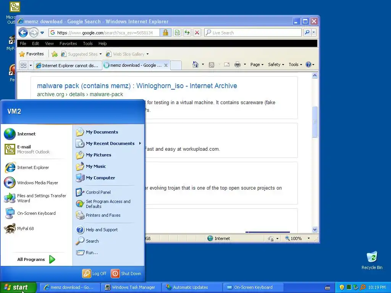Click the address bar URL field
This screenshot has height=293, width=391.
(x=104, y=33)
